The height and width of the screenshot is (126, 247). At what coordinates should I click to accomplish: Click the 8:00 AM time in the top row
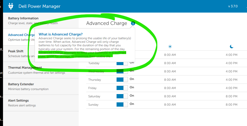pyautogui.click(x=170, y=55)
